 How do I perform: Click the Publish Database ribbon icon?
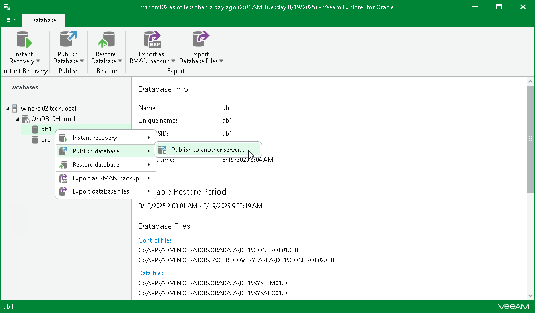[x=68, y=41]
